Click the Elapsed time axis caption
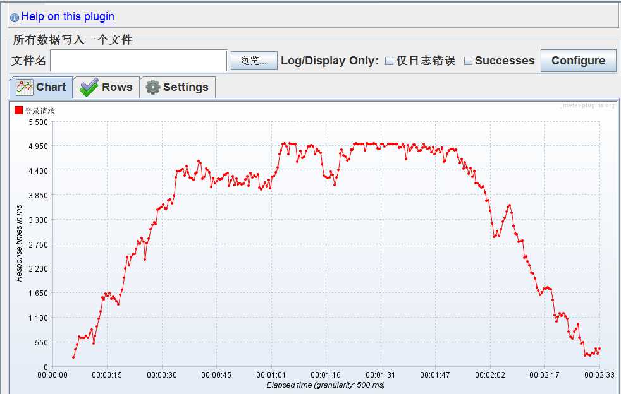This screenshot has width=621, height=394. (326, 385)
